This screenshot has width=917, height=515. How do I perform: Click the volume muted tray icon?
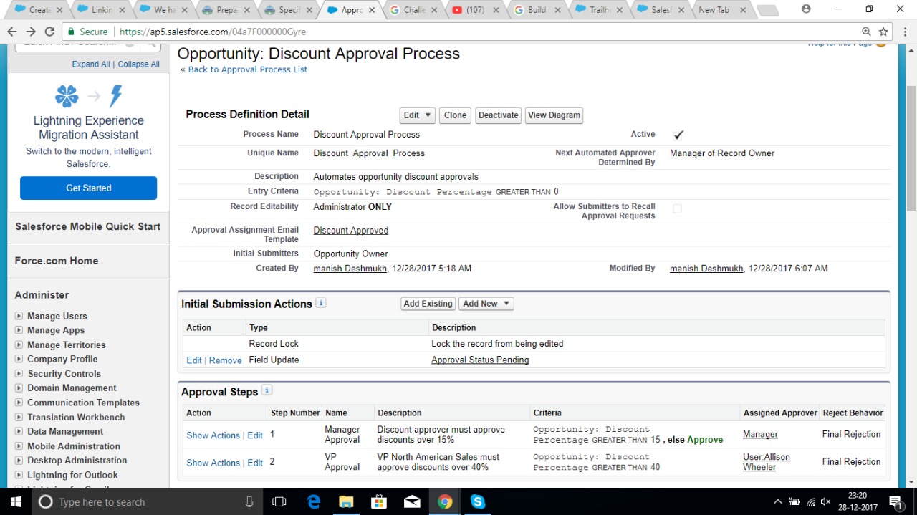pos(825,502)
